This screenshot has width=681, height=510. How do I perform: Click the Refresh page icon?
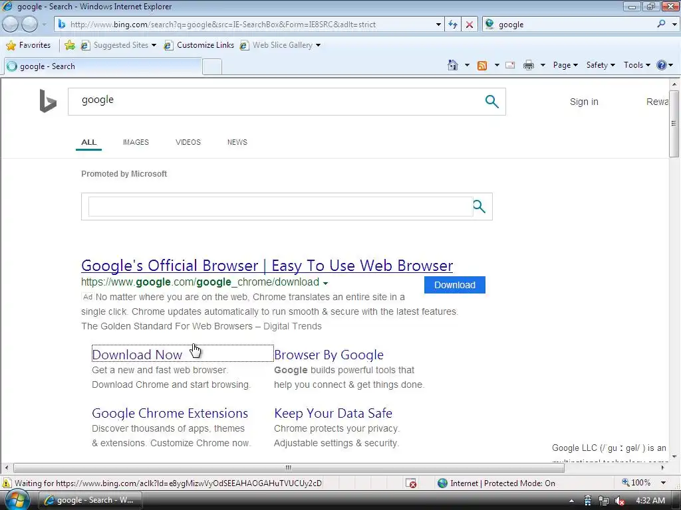pos(453,25)
